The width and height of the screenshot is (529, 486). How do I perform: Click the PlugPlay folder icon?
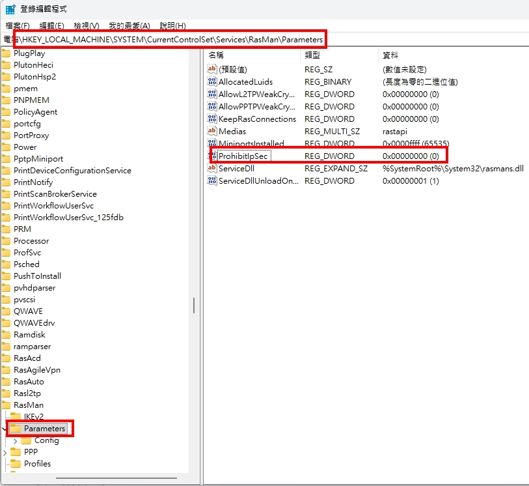[7, 53]
